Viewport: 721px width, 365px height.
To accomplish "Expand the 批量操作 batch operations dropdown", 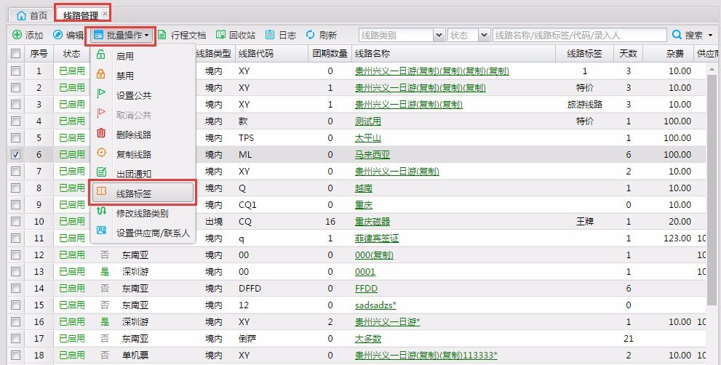I will [x=121, y=35].
